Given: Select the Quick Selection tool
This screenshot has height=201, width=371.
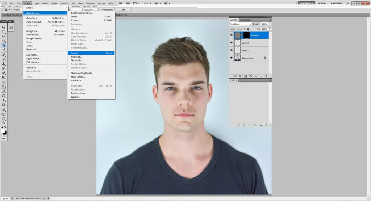Looking at the screenshot, I should 4,41.
